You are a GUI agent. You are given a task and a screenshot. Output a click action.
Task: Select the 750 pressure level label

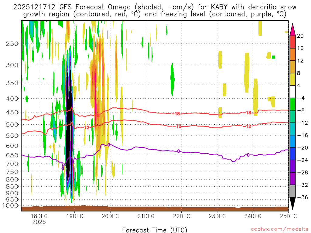pos(12,172)
